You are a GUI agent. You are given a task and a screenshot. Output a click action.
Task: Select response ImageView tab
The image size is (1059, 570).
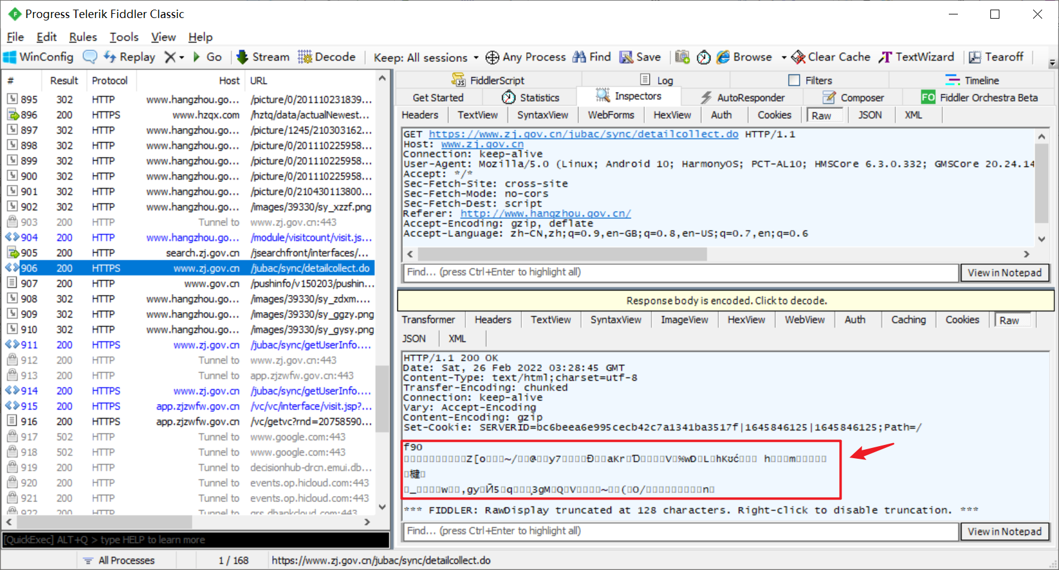point(685,320)
